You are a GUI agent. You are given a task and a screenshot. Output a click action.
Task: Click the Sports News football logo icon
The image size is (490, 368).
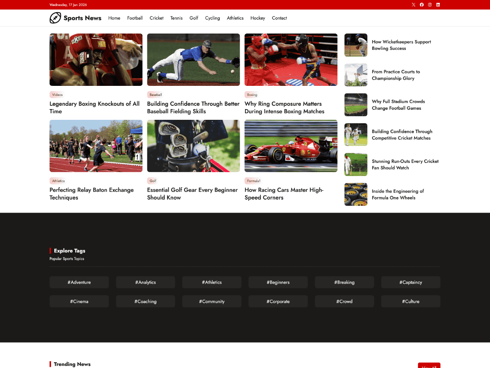click(x=55, y=18)
